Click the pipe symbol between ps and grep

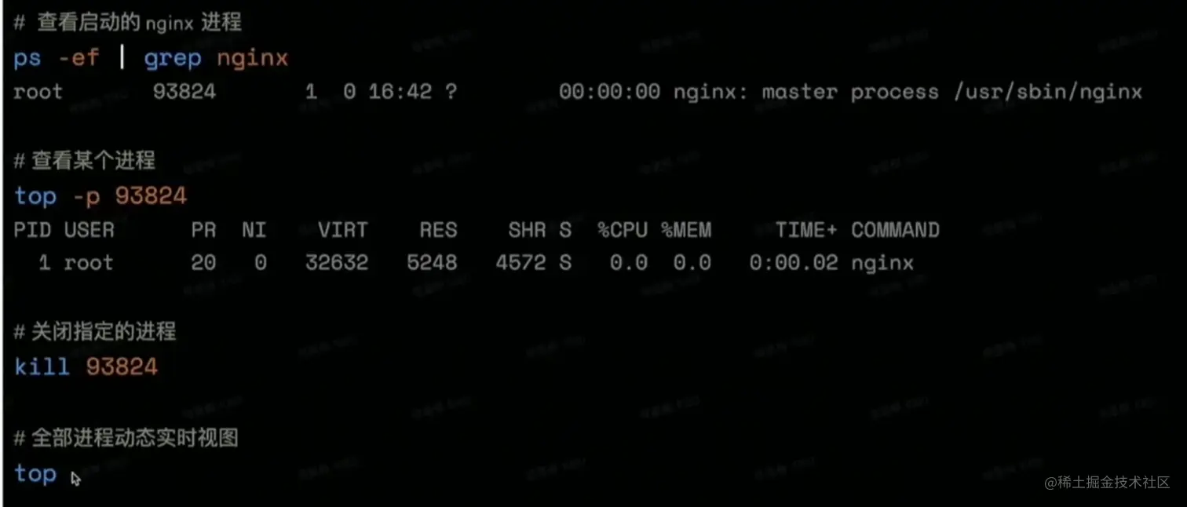click(122, 57)
